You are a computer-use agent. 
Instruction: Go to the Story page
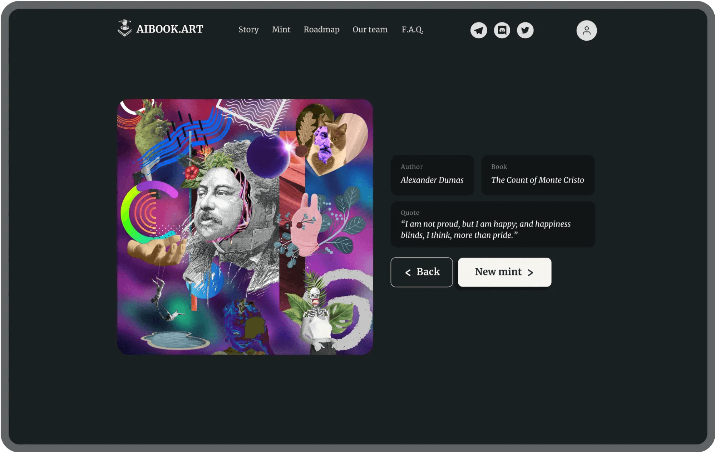248,30
